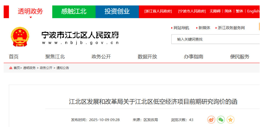Share article via WeChat icon

coord(221,120)
